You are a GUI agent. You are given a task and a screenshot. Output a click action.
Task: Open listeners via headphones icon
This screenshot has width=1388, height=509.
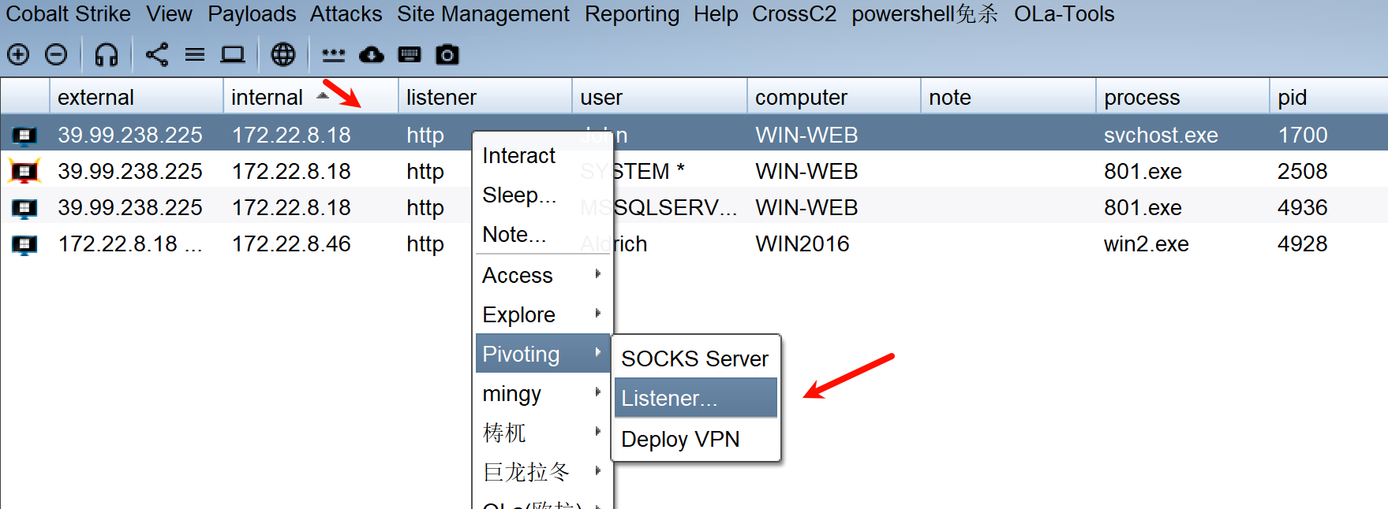[x=106, y=54]
